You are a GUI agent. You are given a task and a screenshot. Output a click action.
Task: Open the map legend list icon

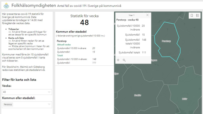click(197, 15)
